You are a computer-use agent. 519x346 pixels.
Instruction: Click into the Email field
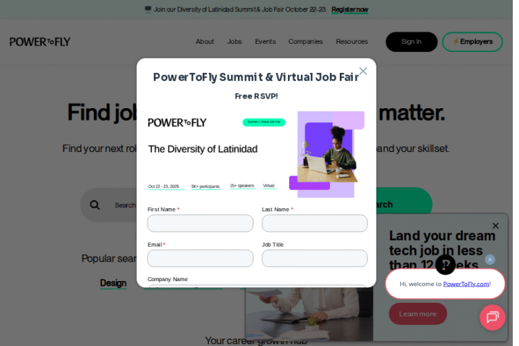[x=200, y=258]
